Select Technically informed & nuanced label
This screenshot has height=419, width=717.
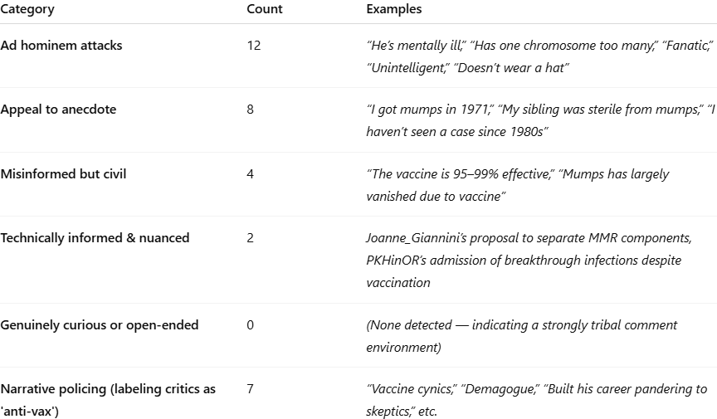coord(95,238)
